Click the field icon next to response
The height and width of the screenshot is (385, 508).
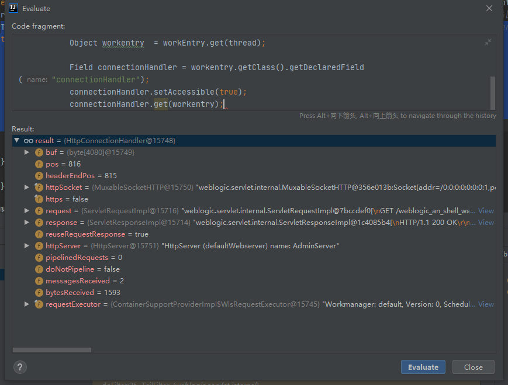(x=39, y=223)
